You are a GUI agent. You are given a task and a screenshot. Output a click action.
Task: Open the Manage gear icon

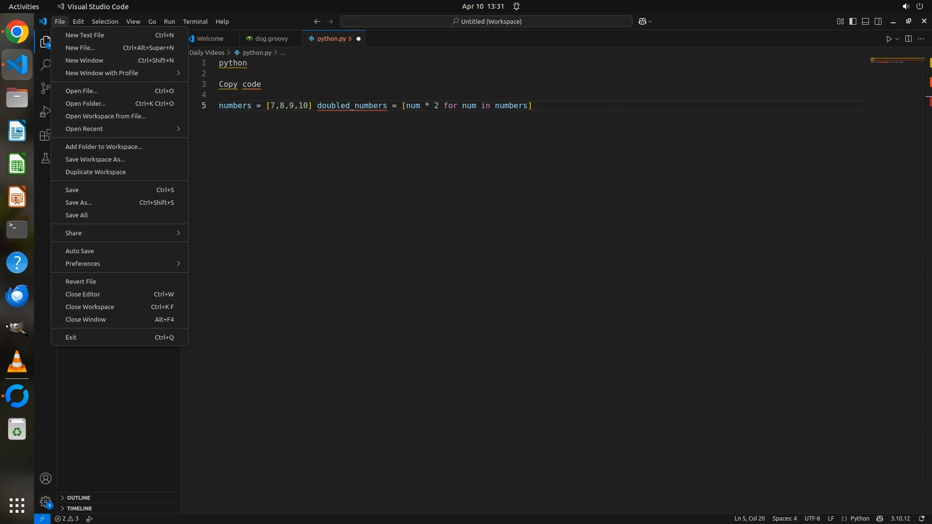point(46,502)
